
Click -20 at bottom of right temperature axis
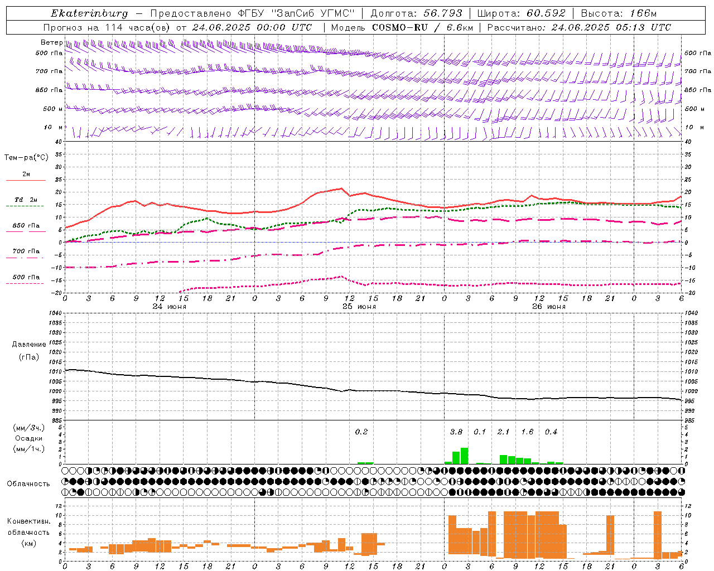pyautogui.click(x=689, y=293)
